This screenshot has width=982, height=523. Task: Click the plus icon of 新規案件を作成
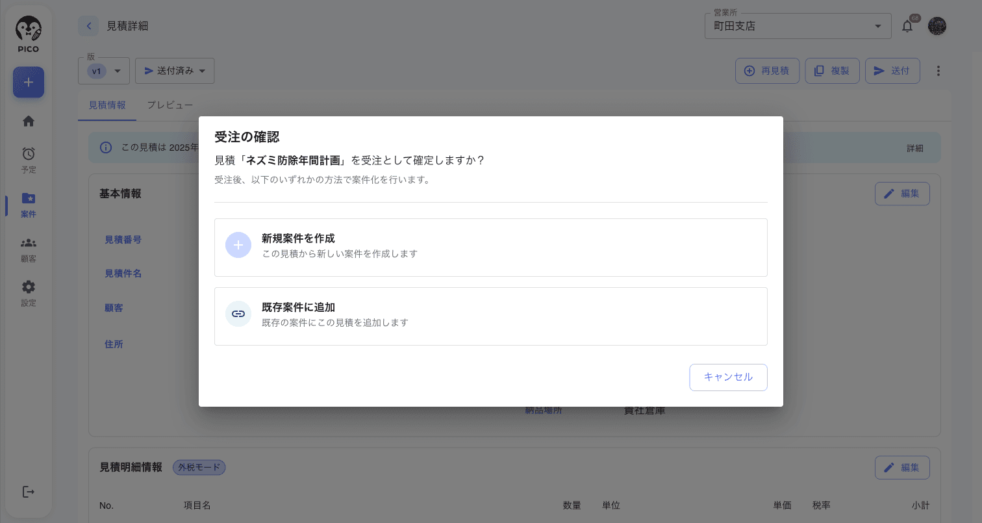point(238,245)
